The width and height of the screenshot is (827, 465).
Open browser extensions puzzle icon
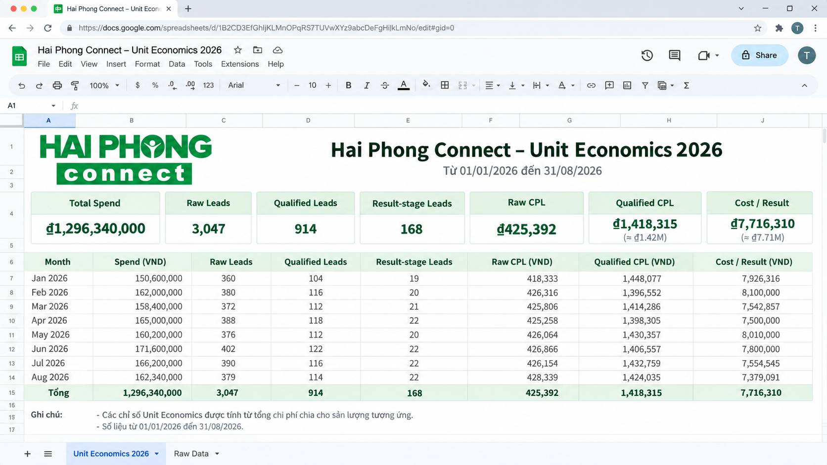(779, 28)
